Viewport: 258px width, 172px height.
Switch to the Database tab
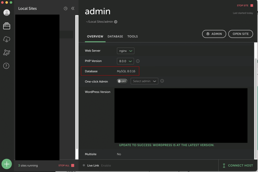(x=115, y=36)
